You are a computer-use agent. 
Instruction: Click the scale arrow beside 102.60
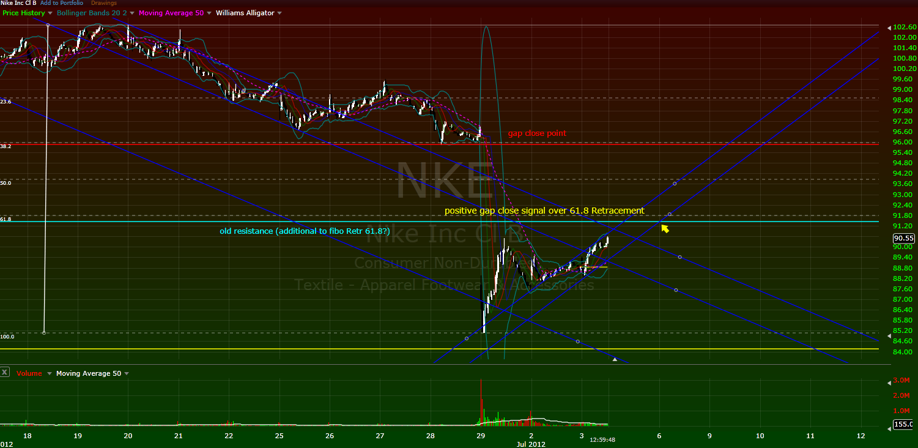click(x=889, y=28)
